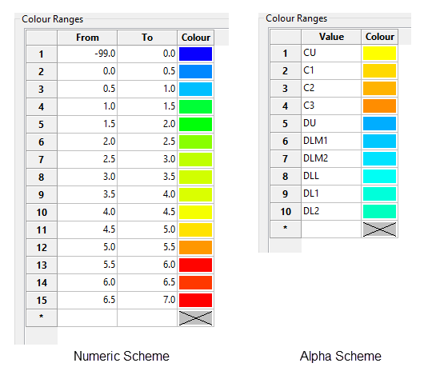428x371 pixels.
Task: Edit the To cell showing 7.0
Action: point(147,300)
